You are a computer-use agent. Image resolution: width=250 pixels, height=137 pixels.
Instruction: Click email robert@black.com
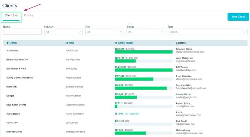(x=185, y=106)
